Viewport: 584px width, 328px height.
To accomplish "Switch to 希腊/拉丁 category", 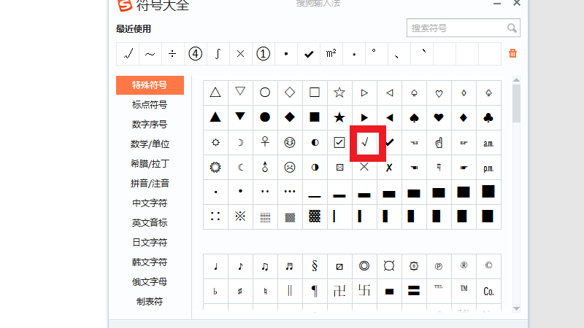I will tap(150, 163).
